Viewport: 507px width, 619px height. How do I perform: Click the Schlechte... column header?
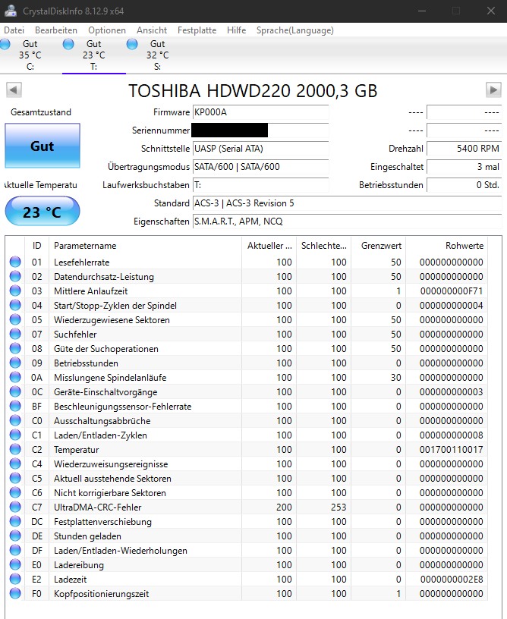[x=324, y=246]
